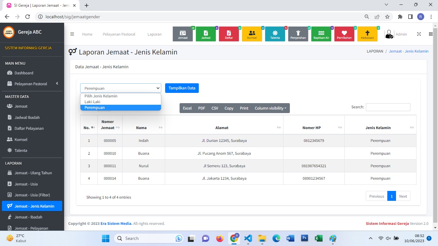
Task: Click the Talenta gear shortcut tile
Action: 275,34
